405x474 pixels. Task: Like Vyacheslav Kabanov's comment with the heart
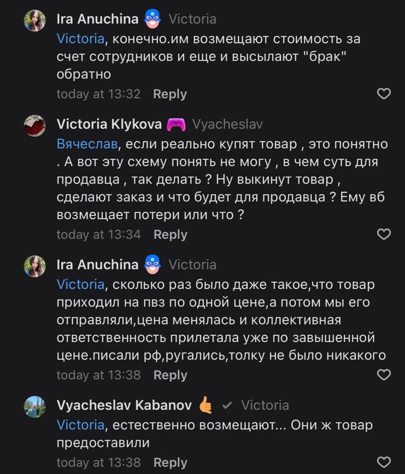tap(384, 462)
